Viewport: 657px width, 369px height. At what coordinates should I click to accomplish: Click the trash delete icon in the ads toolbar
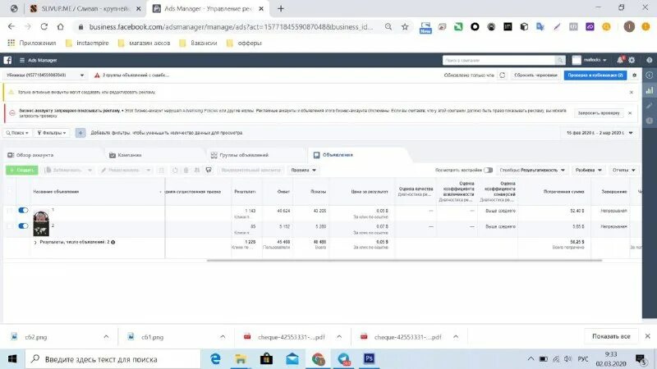pos(186,171)
